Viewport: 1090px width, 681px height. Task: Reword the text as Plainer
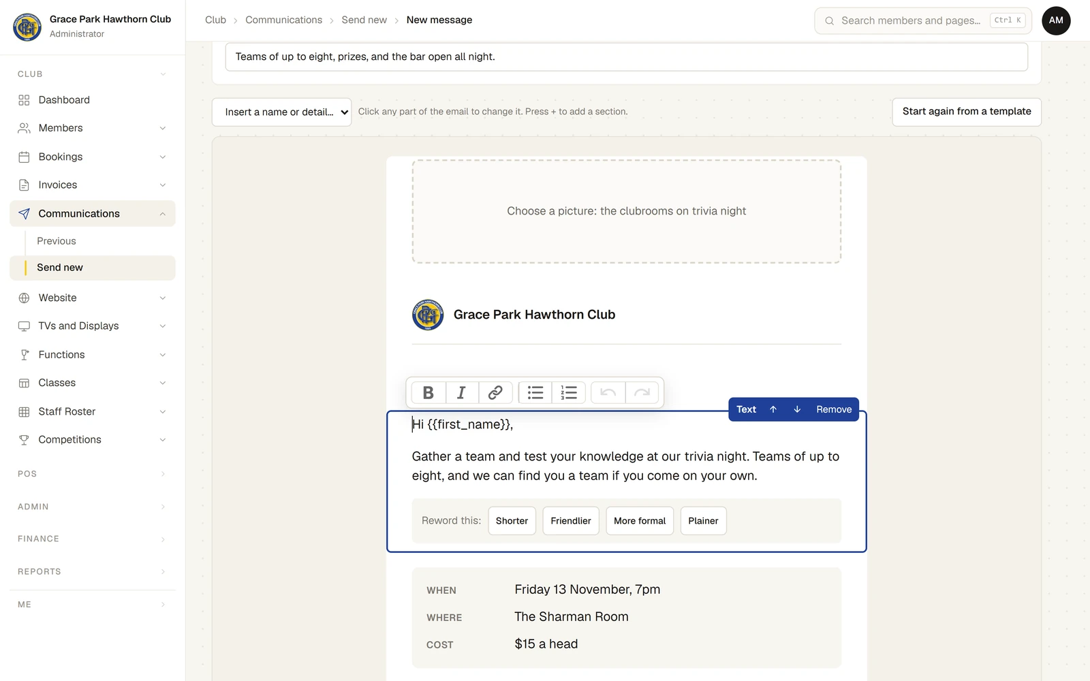coord(703,521)
